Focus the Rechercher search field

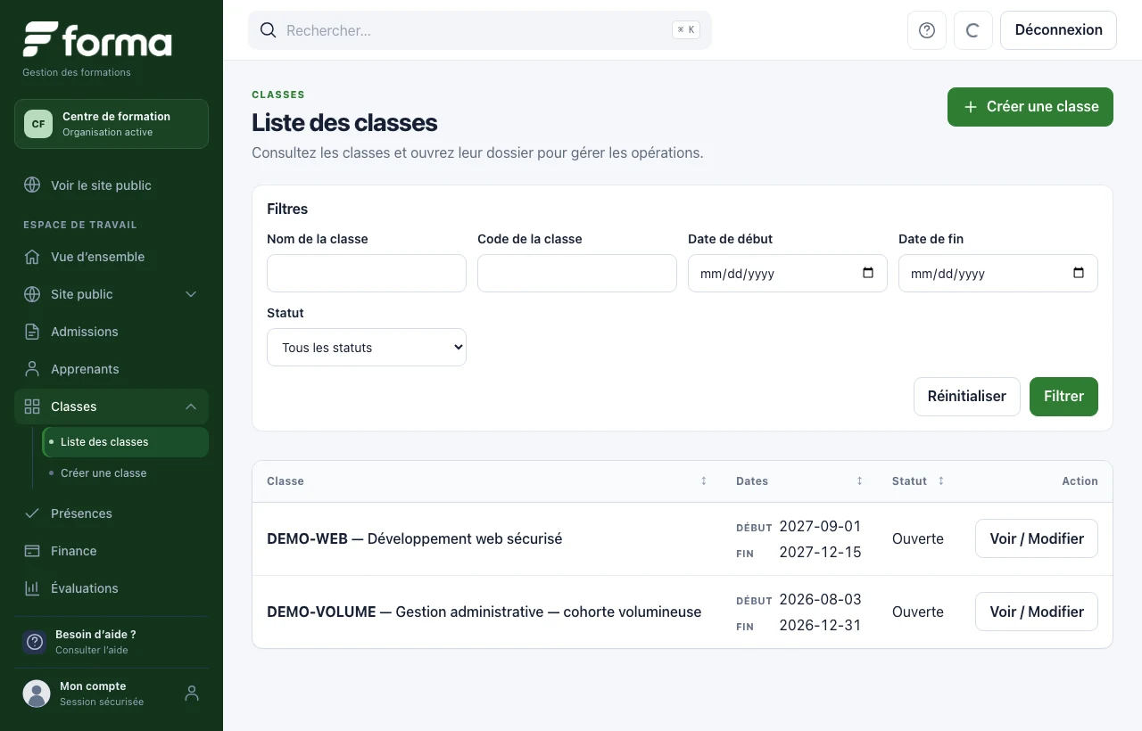(x=480, y=30)
